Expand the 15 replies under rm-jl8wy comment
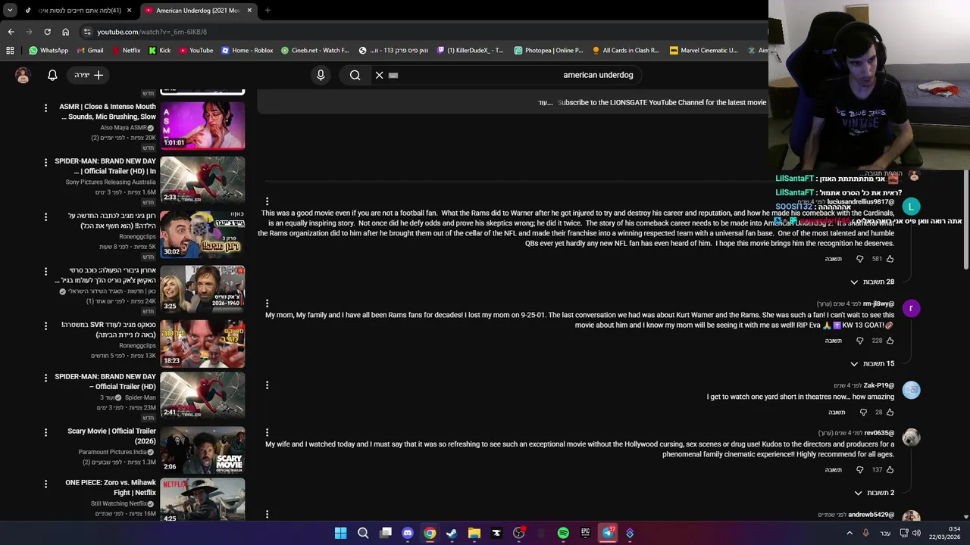Image resolution: width=970 pixels, height=545 pixels. pyautogui.click(x=872, y=363)
